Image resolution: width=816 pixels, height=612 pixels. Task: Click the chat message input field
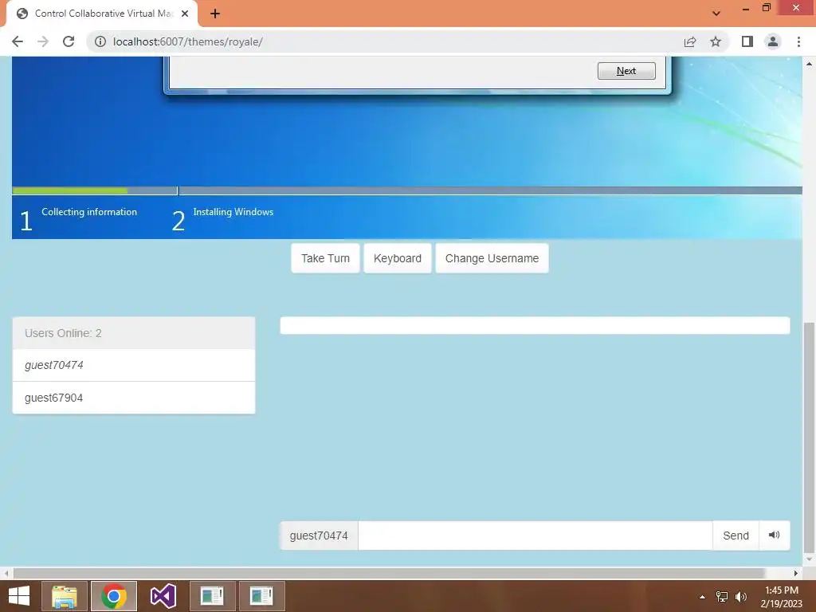[x=535, y=535]
